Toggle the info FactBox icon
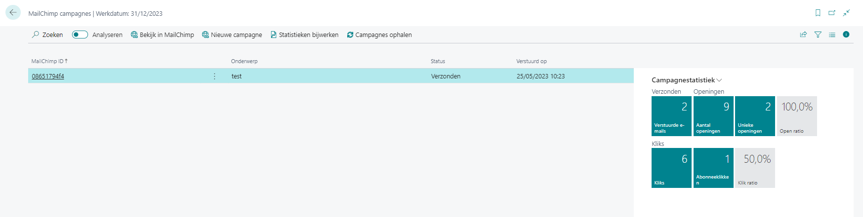Screen dimensions: 863x217 [x=846, y=35]
